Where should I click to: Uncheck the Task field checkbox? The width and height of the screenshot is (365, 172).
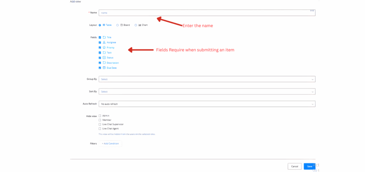point(100,52)
